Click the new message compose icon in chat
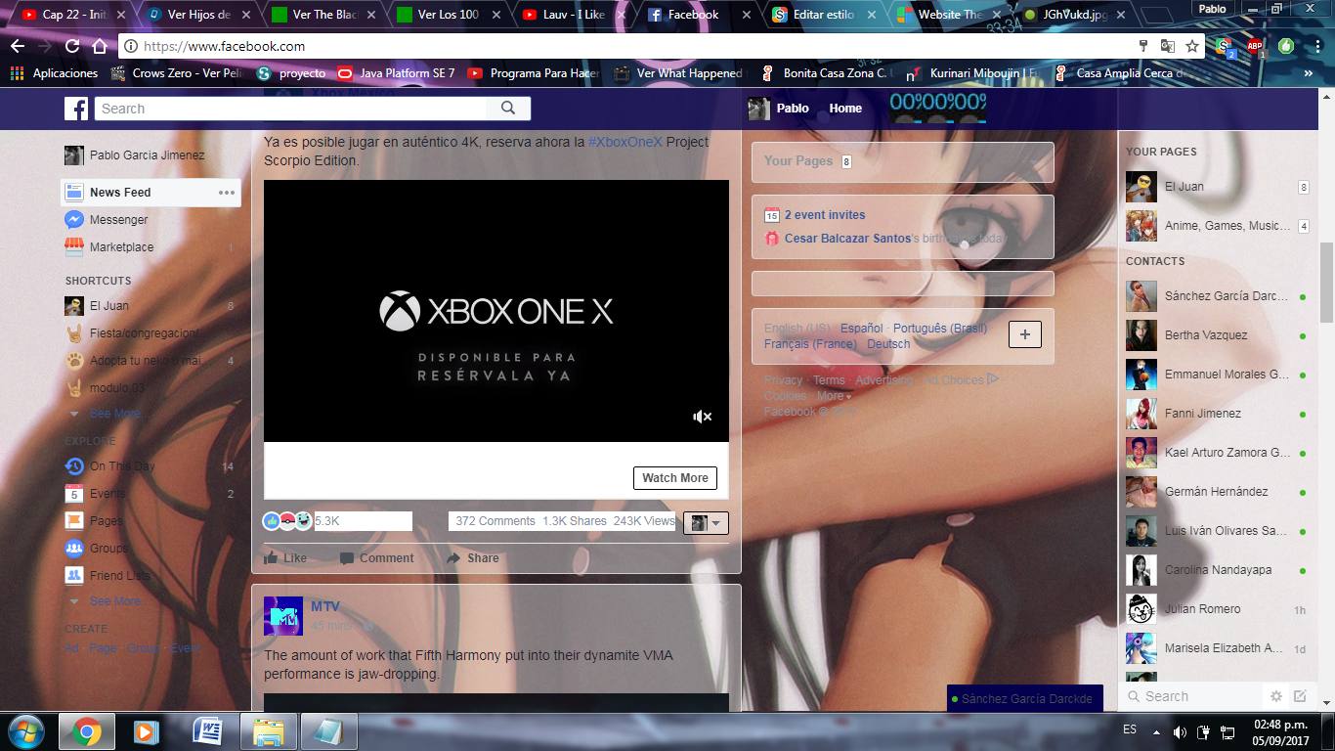The width and height of the screenshot is (1335, 751). pyautogui.click(x=1300, y=696)
